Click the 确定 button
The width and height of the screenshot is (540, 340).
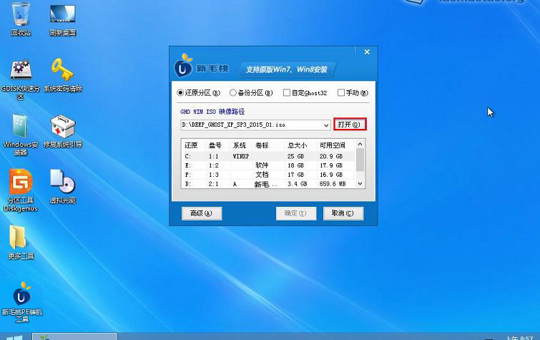(x=296, y=213)
